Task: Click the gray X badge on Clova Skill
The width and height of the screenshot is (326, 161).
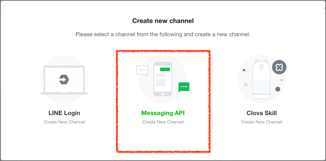Action: point(279,67)
